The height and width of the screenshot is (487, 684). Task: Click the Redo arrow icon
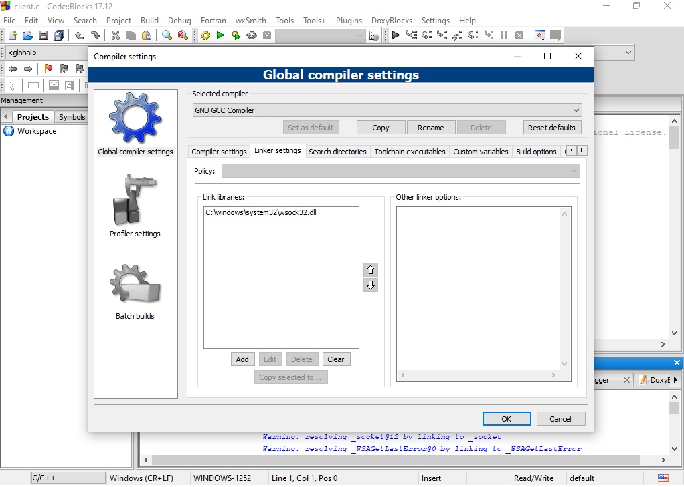95,35
